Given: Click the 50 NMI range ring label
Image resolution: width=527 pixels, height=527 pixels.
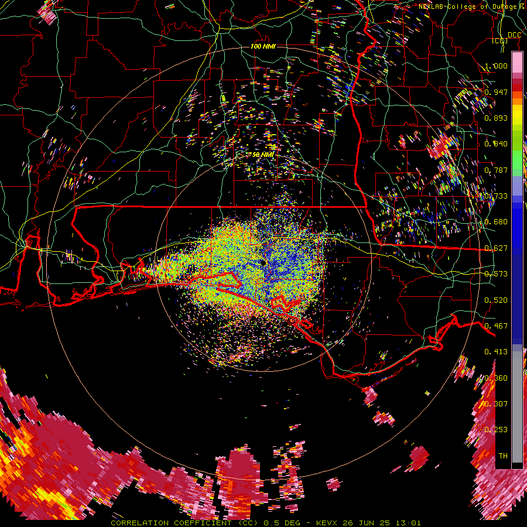Looking at the screenshot, I should point(263,155).
